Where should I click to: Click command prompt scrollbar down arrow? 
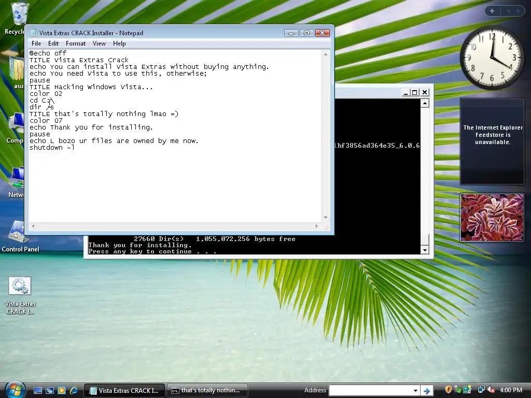click(425, 250)
